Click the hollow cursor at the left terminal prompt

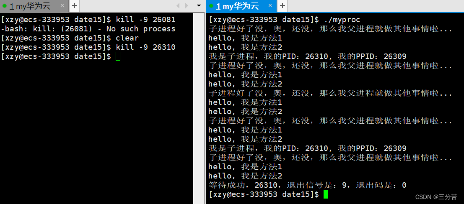118,56
